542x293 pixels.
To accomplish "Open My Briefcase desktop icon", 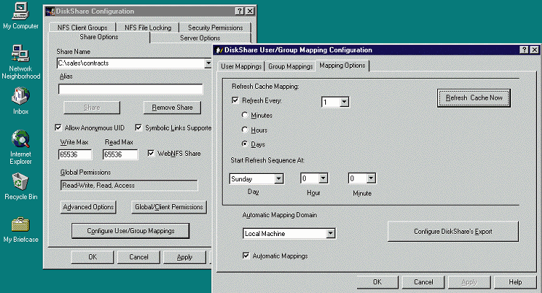I will (20, 224).
